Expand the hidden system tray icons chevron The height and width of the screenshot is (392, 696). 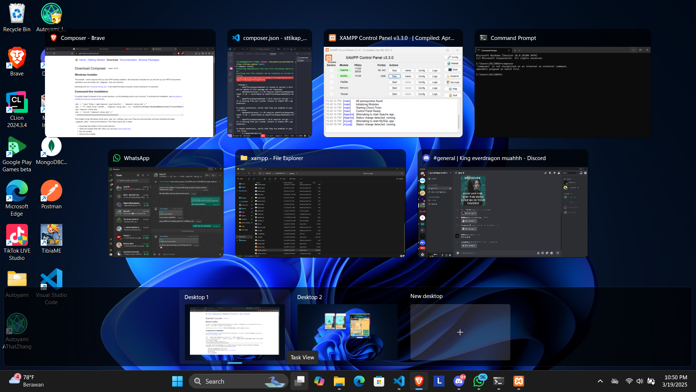point(600,381)
